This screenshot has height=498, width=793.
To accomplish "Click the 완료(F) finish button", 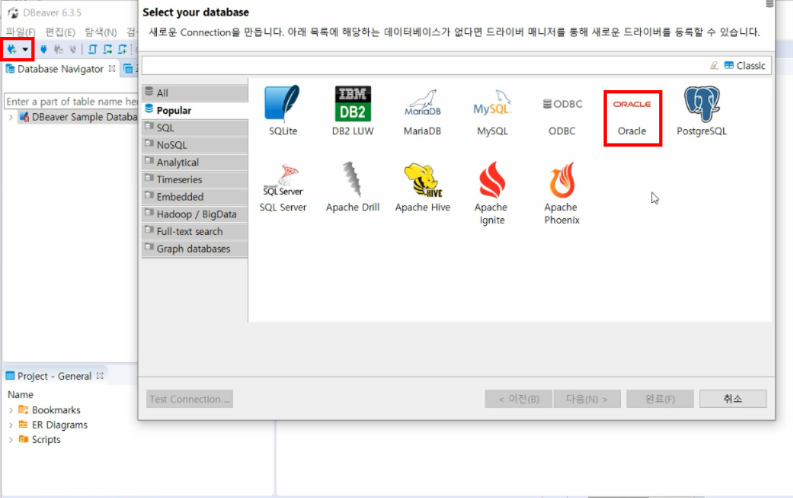I will (x=660, y=399).
